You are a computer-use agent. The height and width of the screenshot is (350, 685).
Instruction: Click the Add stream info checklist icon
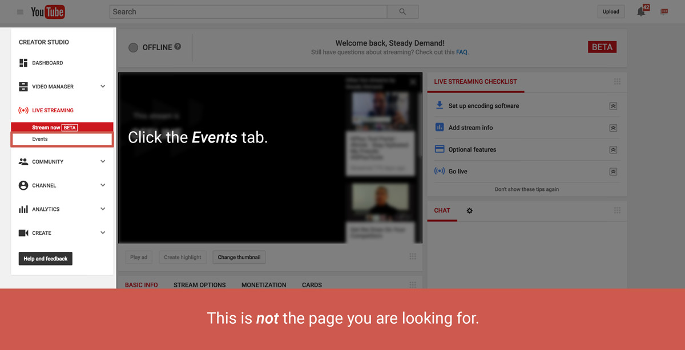pyautogui.click(x=438, y=127)
